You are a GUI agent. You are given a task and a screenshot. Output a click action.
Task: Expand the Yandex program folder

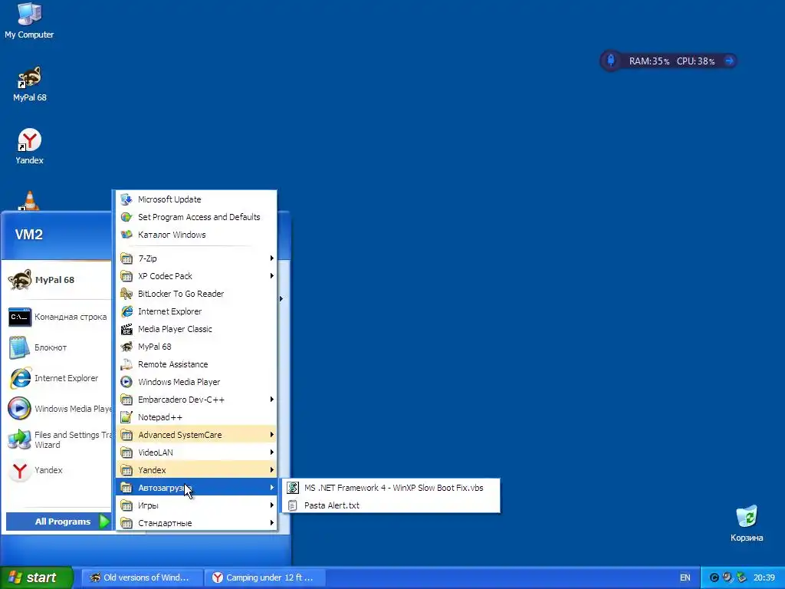coord(196,470)
